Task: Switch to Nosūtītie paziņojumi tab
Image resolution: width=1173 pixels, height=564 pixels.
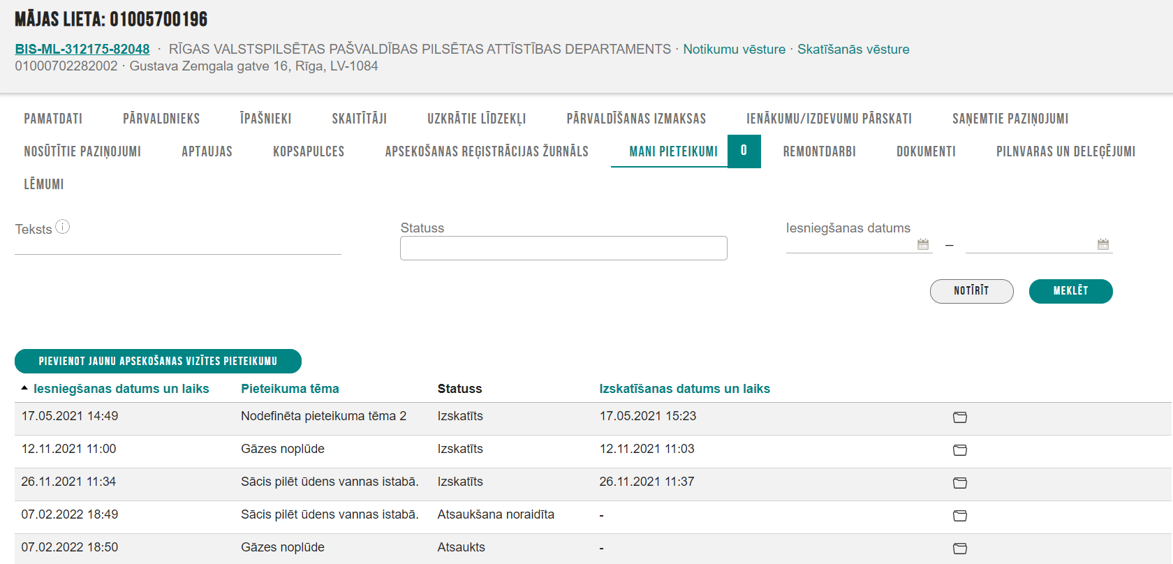Action: 82,151
